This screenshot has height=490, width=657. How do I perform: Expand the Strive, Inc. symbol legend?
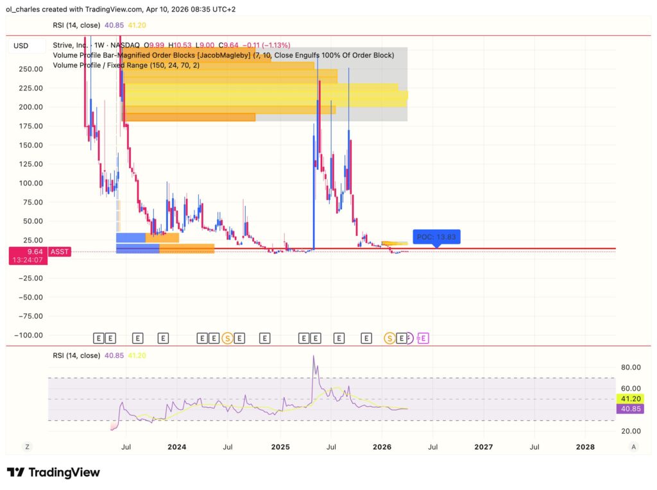coord(71,46)
